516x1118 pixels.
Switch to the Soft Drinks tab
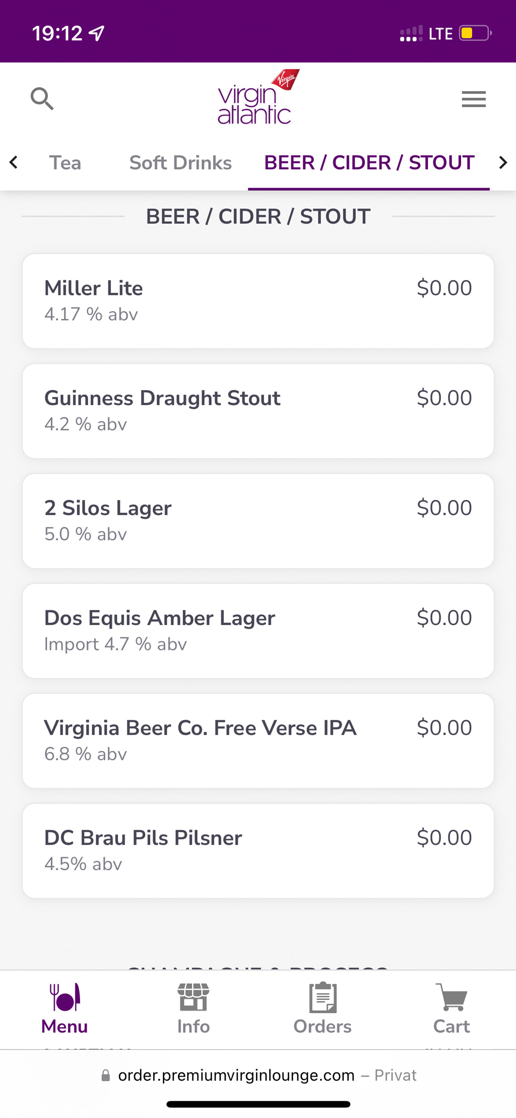pos(180,163)
